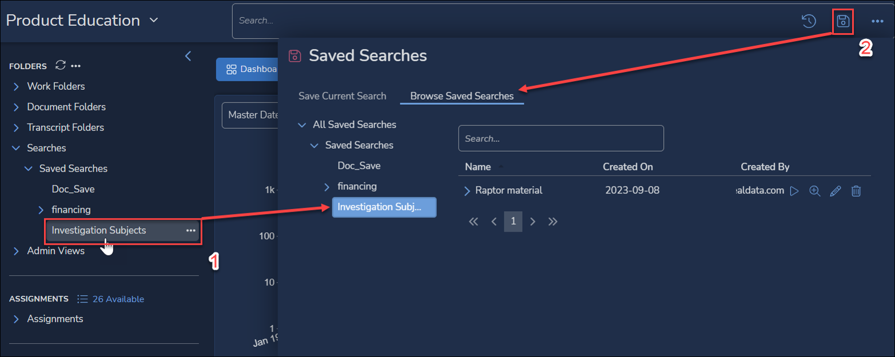895x357 pixels.
Task: Preview Raptor material with the magnifier icon
Action: (815, 191)
